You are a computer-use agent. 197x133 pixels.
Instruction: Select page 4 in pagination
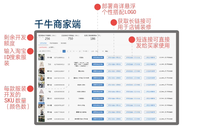(74, 51)
